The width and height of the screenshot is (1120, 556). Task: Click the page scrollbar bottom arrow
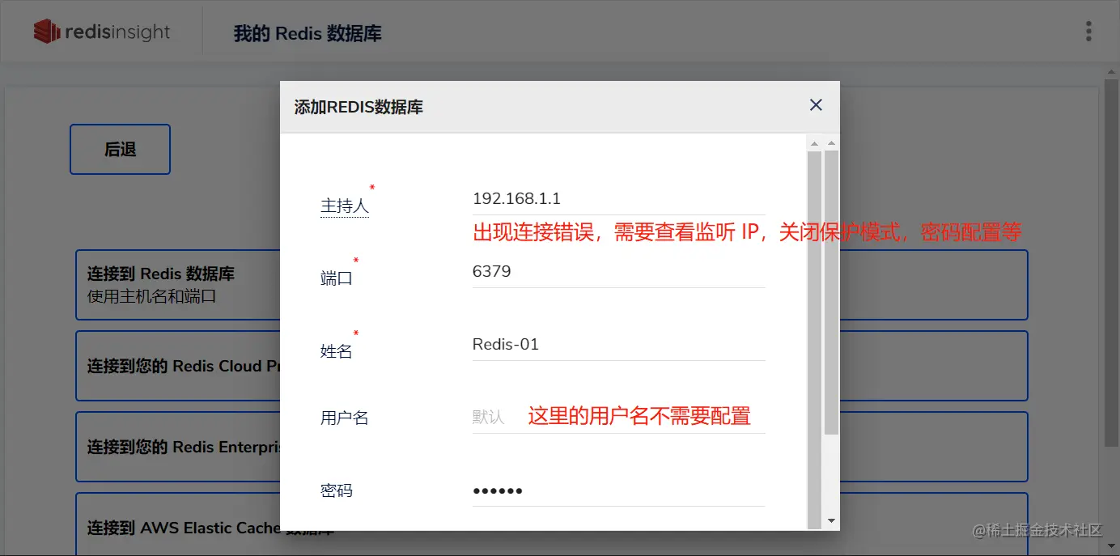(1112, 547)
